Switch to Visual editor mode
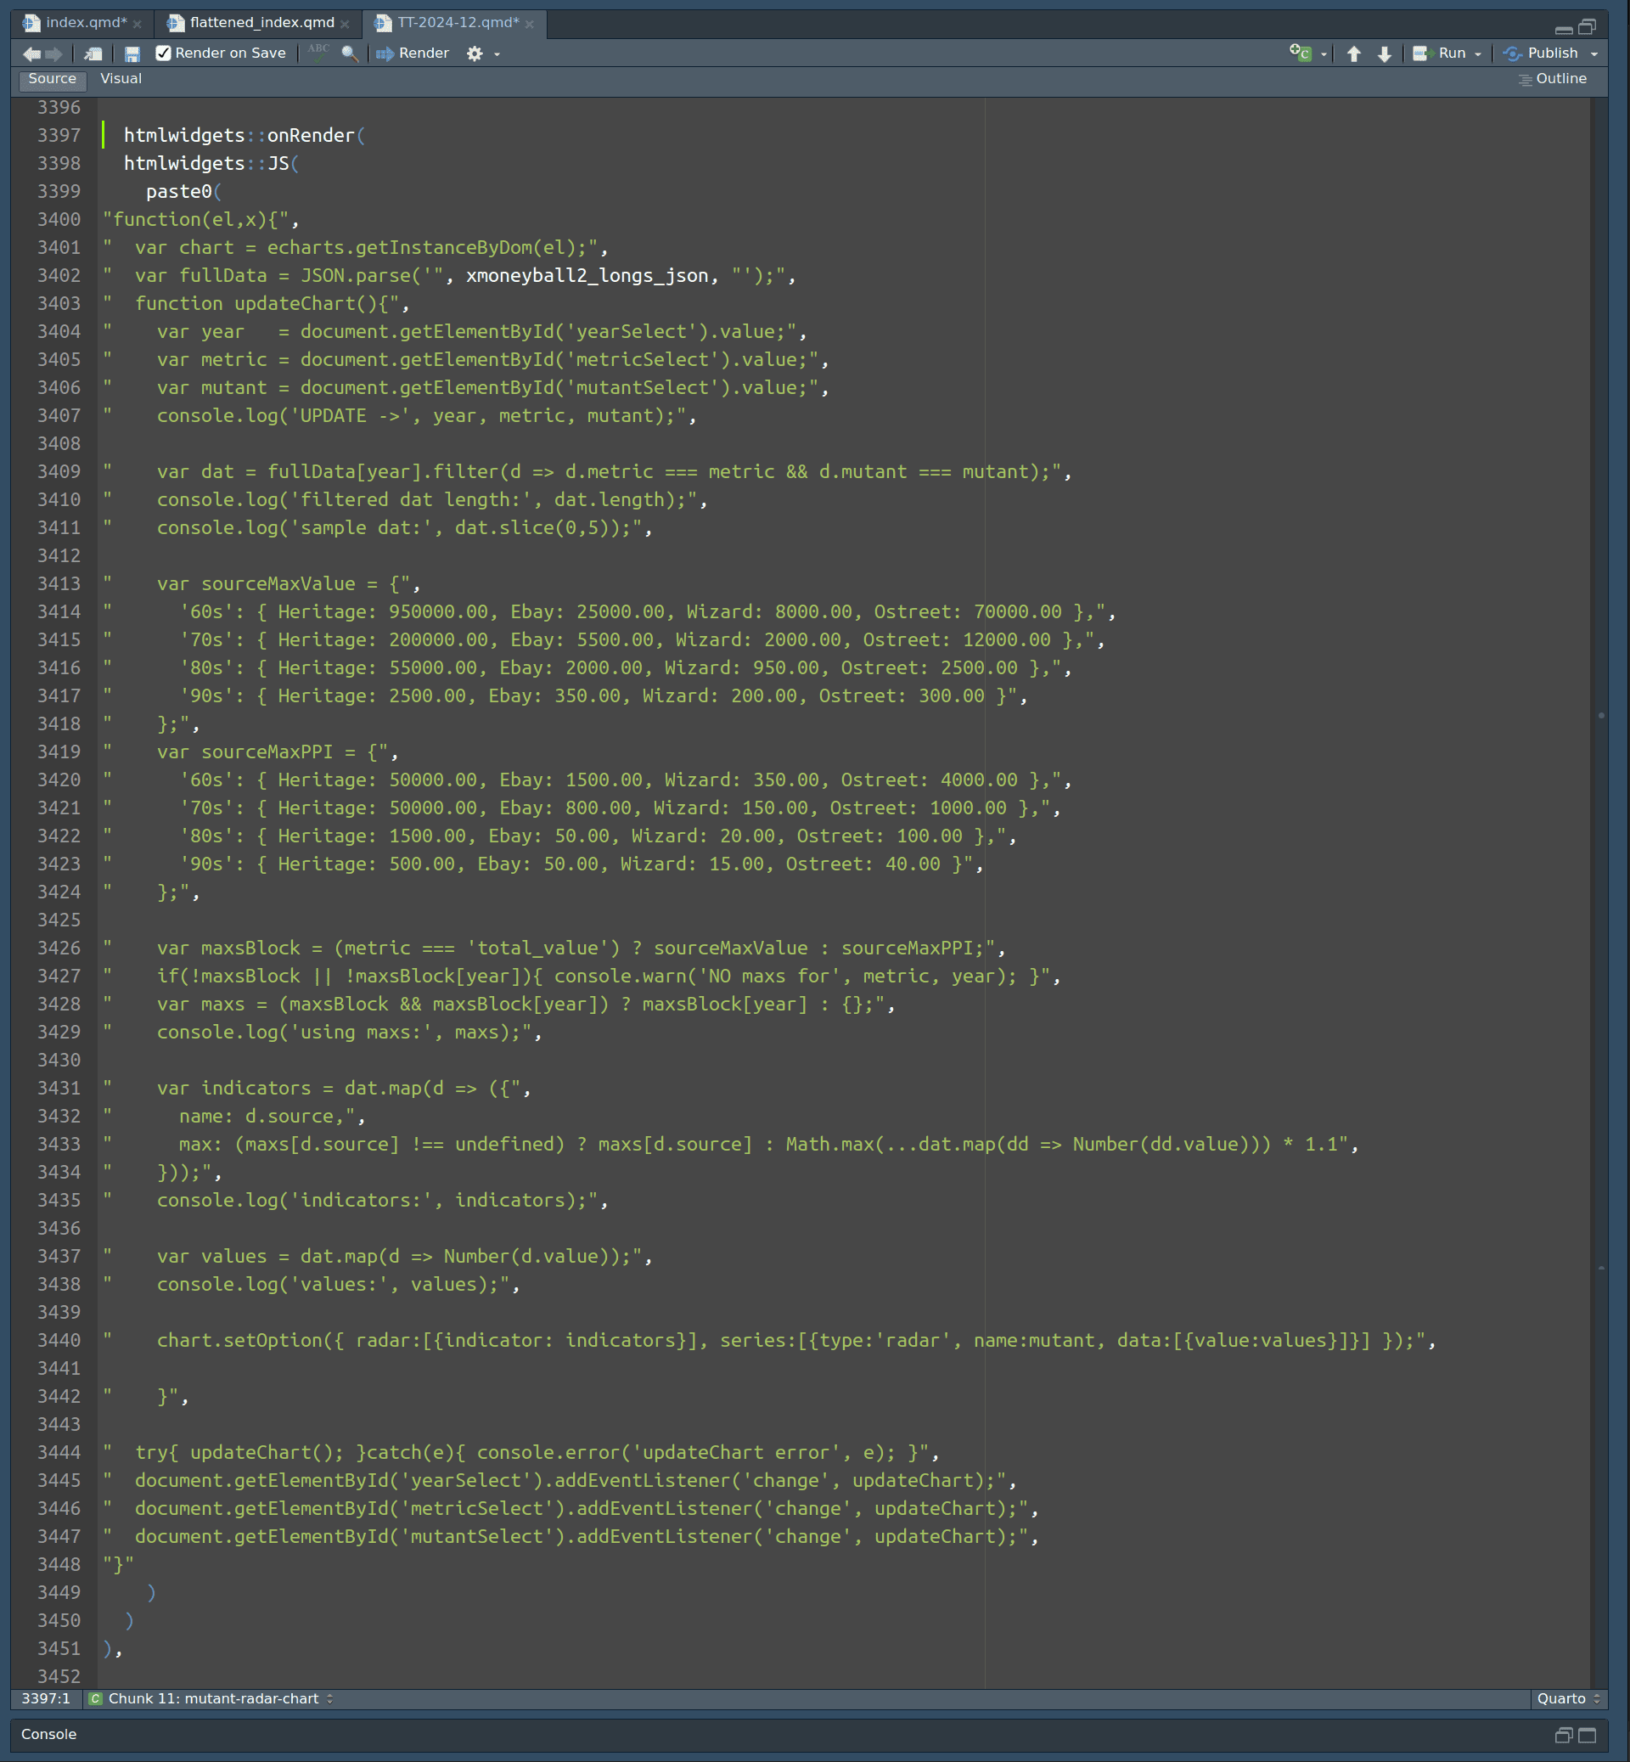Image resolution: width=1630 pixels, height=1762 pixels. coord(121,78)
